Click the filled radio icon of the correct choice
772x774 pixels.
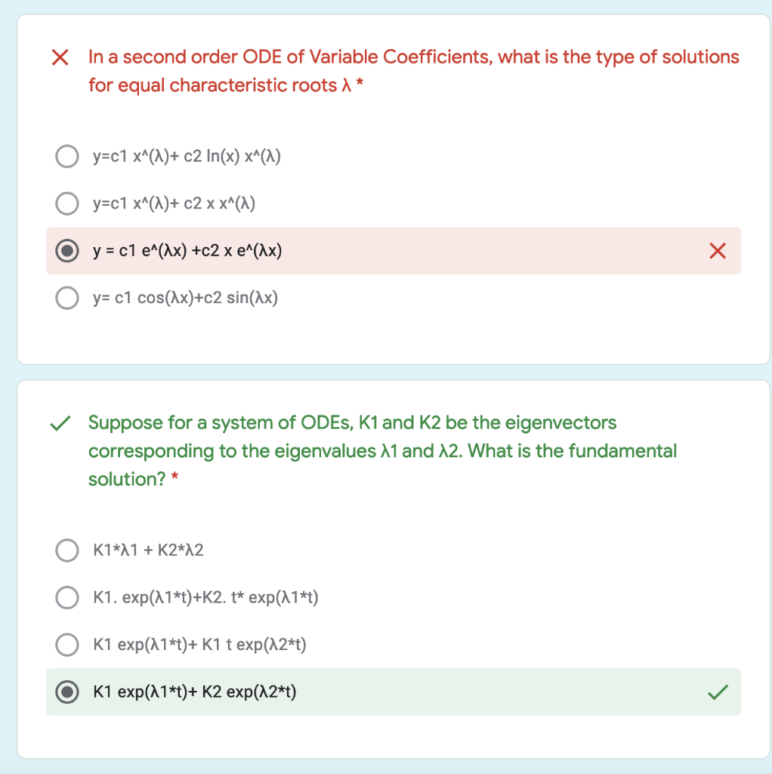[x=66, y=692]
